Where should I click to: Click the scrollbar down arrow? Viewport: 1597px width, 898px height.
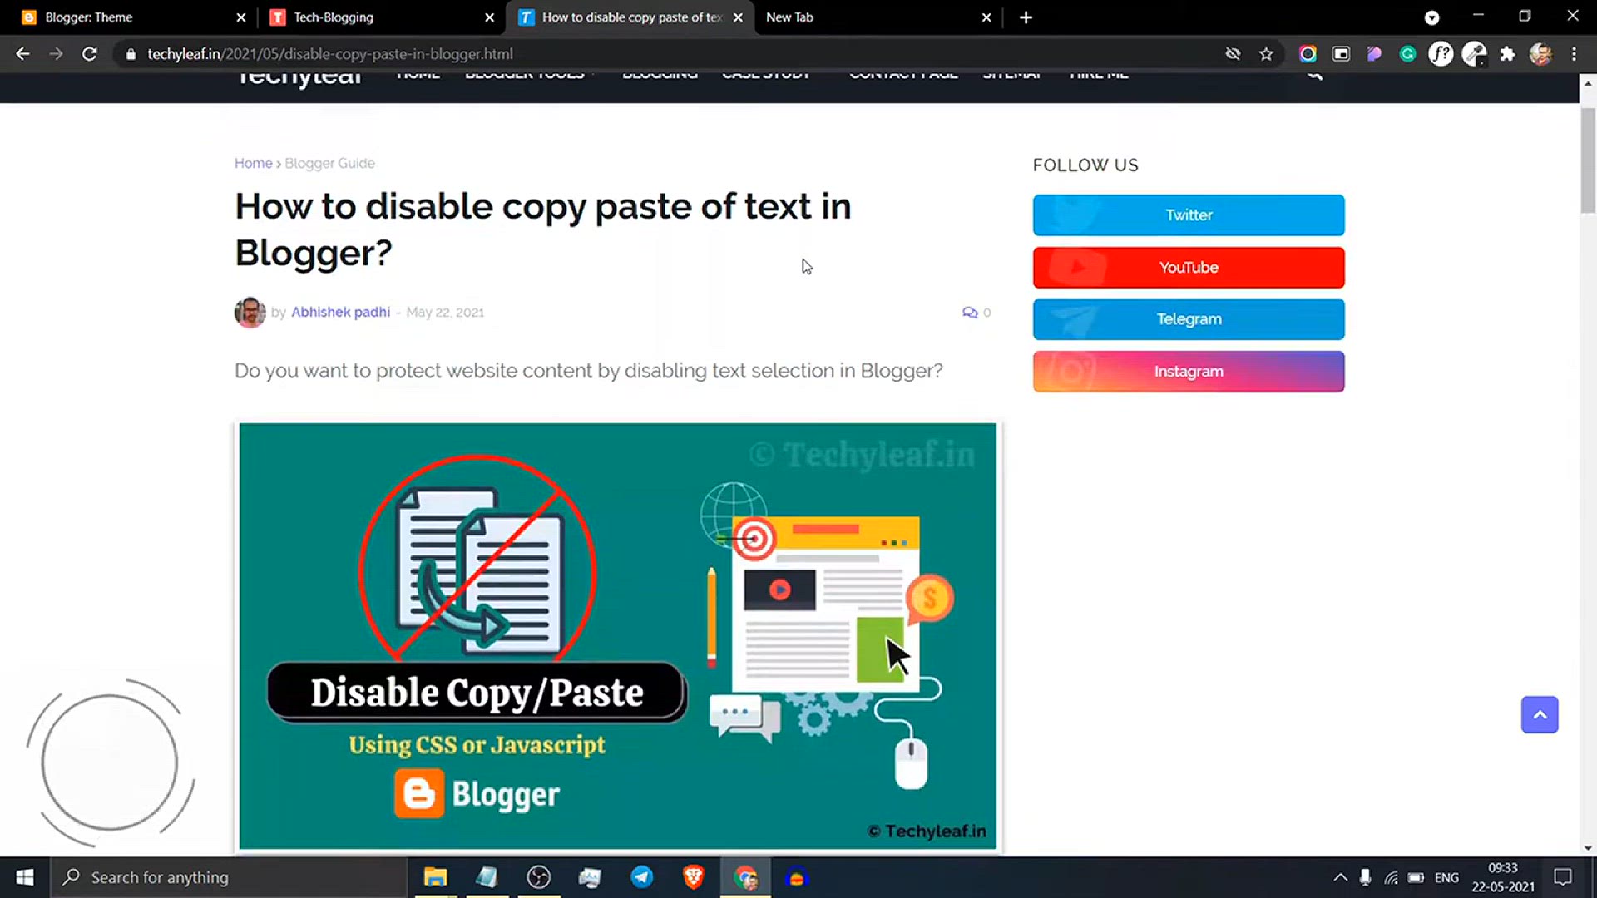point(1588,848)
